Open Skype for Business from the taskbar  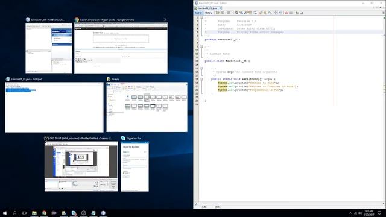[74, 213]
